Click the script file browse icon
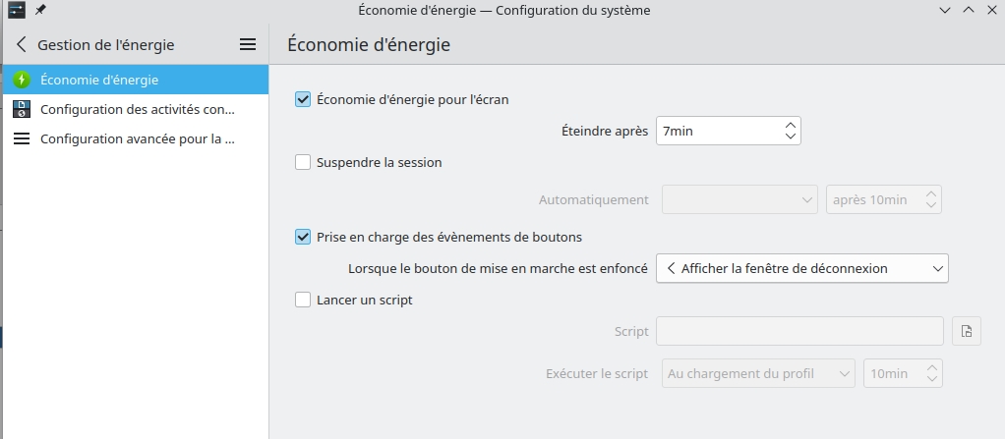The height and width of the screenshot is (439, 1005). tap(967, 331)
